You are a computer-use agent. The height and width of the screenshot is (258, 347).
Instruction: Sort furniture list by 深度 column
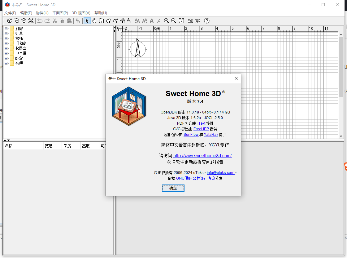click(x=71, y=146)
